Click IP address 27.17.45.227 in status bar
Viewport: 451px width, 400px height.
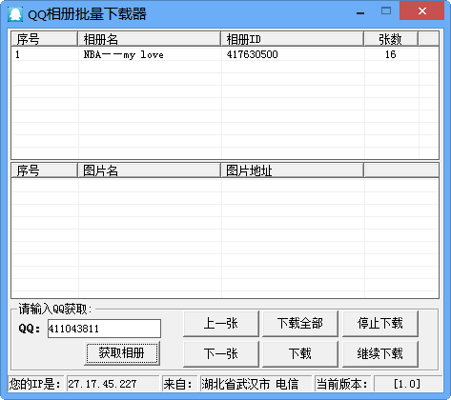[x=102, y=384]
